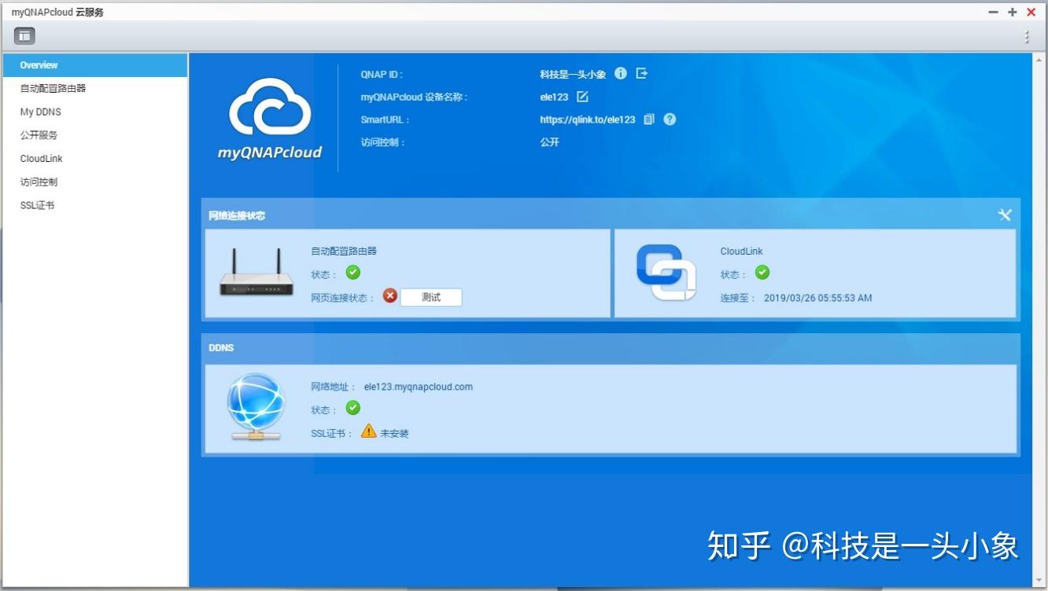Viewport: 1048px width, 591px height.
Task: Open the three-dot more options menu
Action: [1027, 37]
